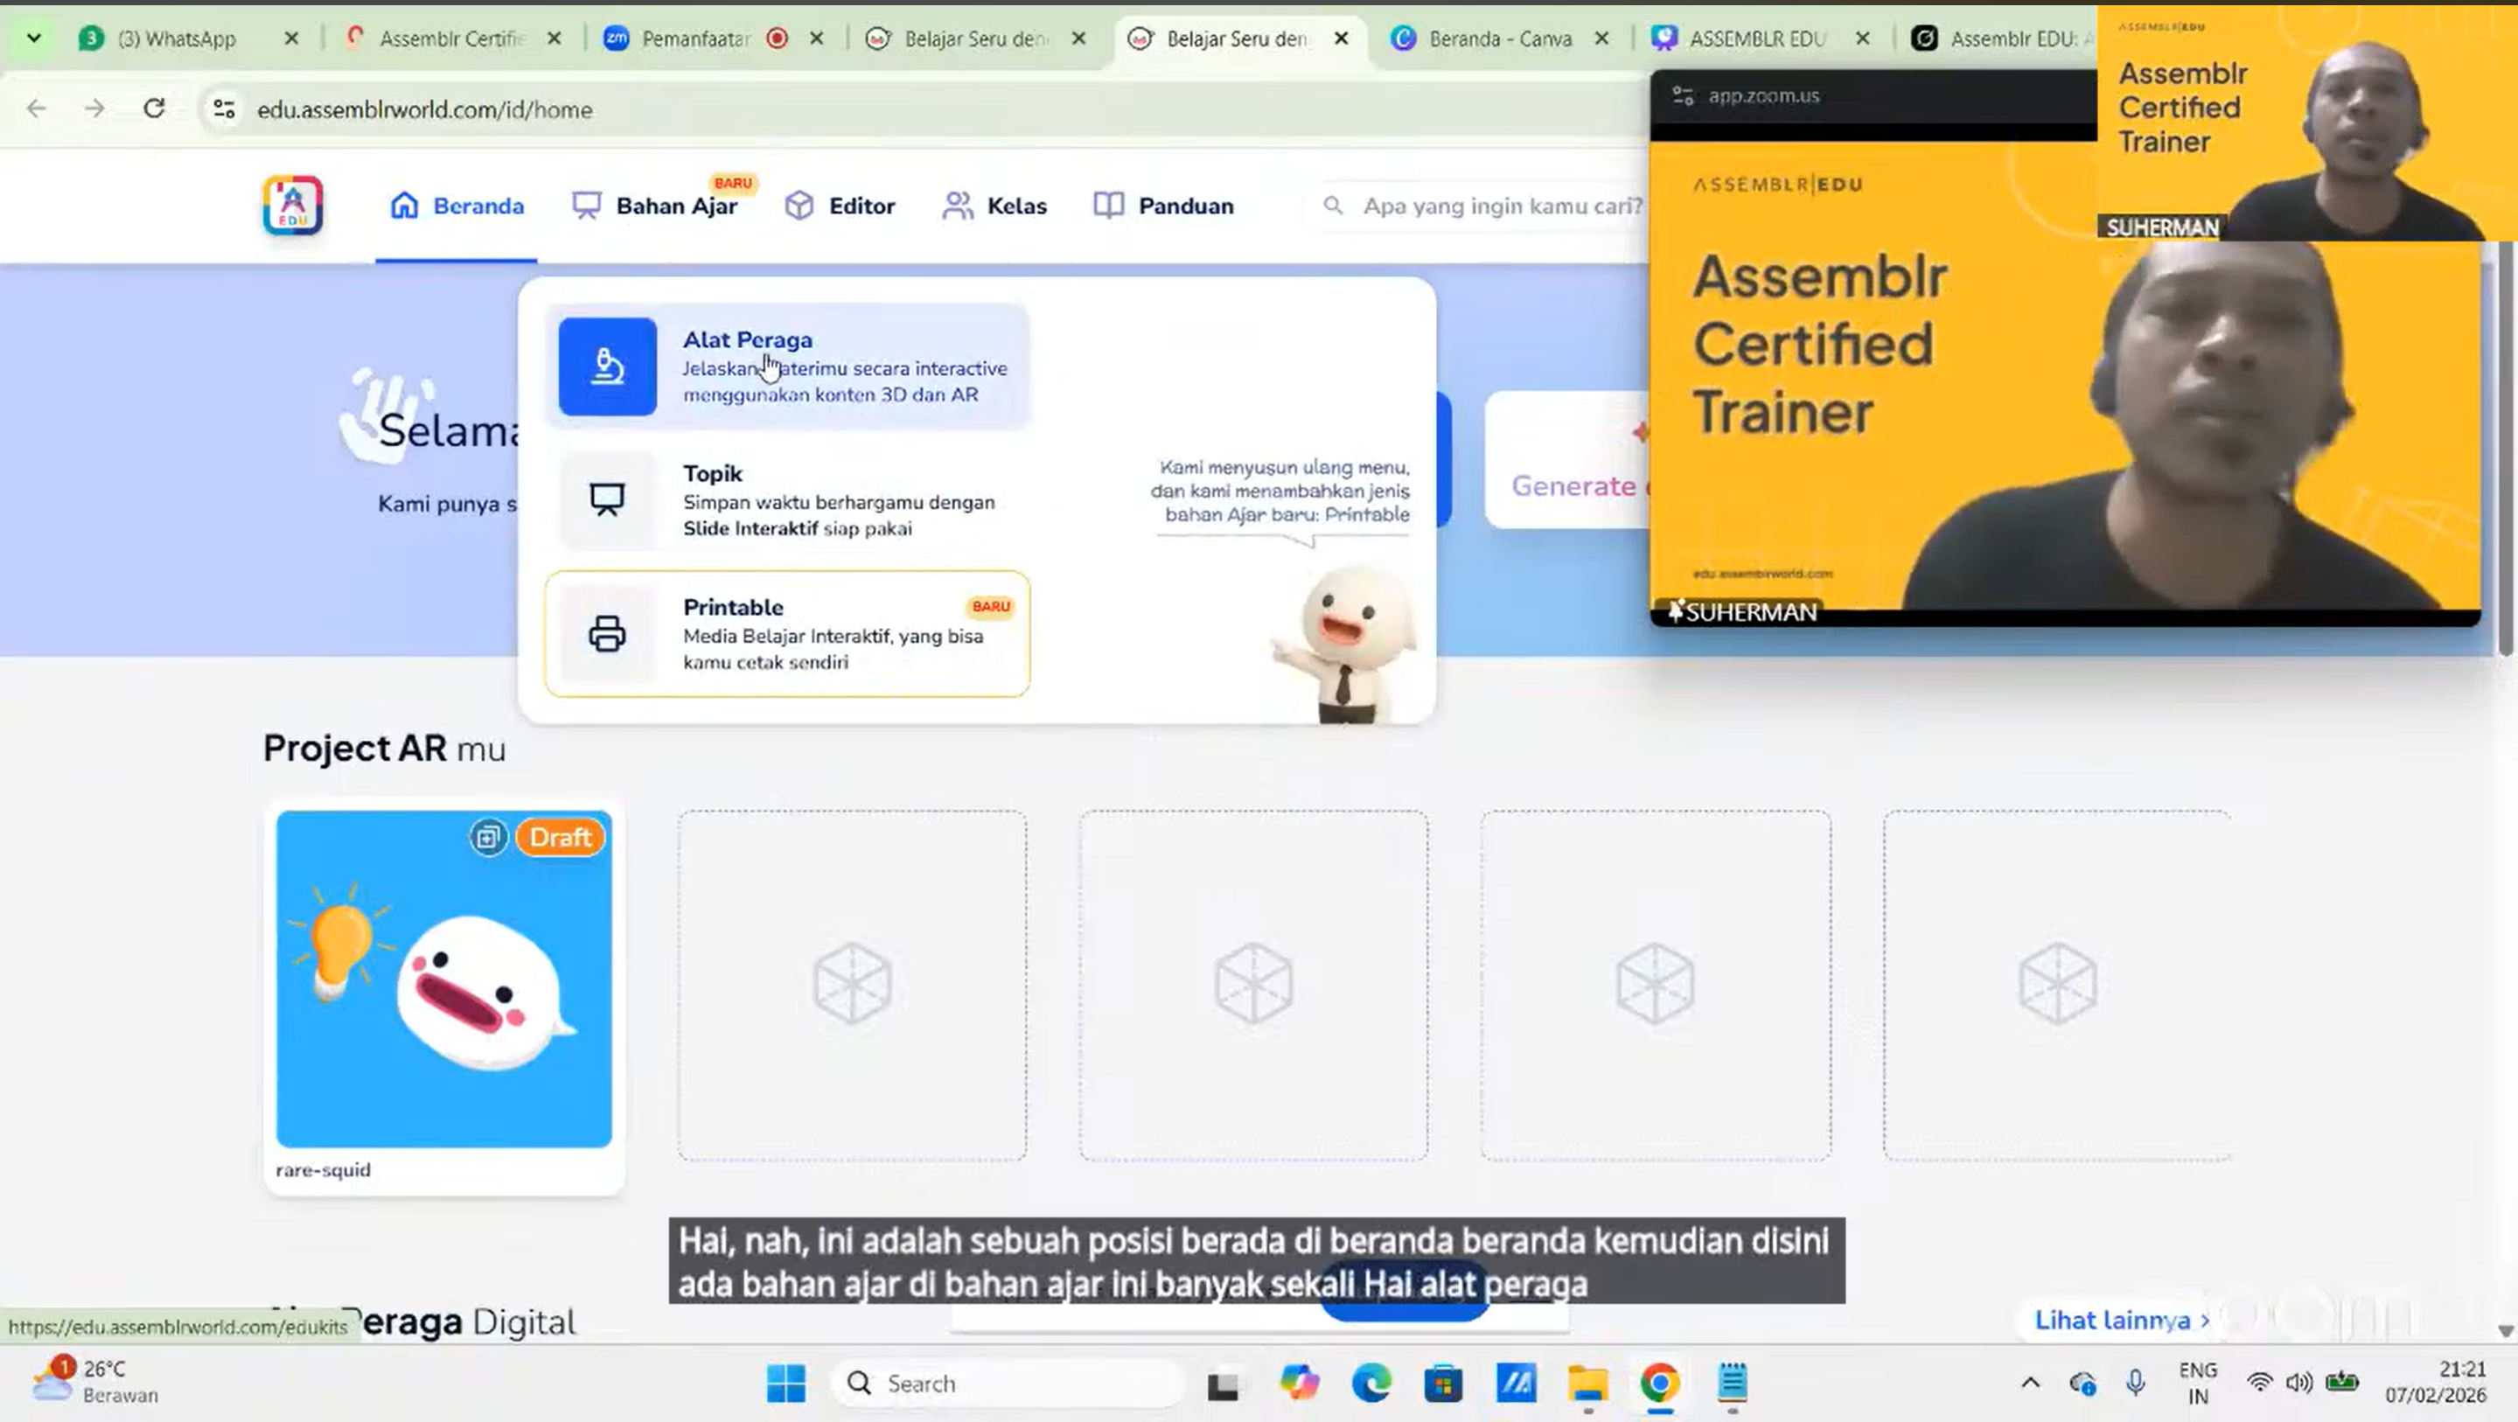Select the Topik presentation board icon
2518x1422 pixels.
coord(607,499)
